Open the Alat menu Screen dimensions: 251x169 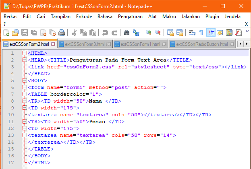pos(152,16)
